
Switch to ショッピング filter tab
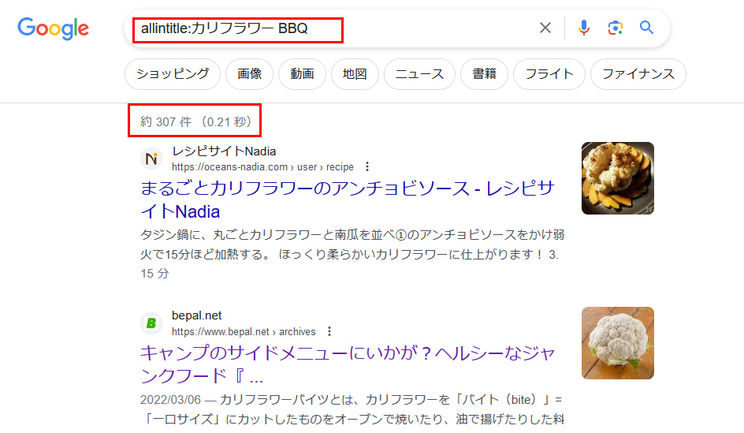tap(172, 74)
